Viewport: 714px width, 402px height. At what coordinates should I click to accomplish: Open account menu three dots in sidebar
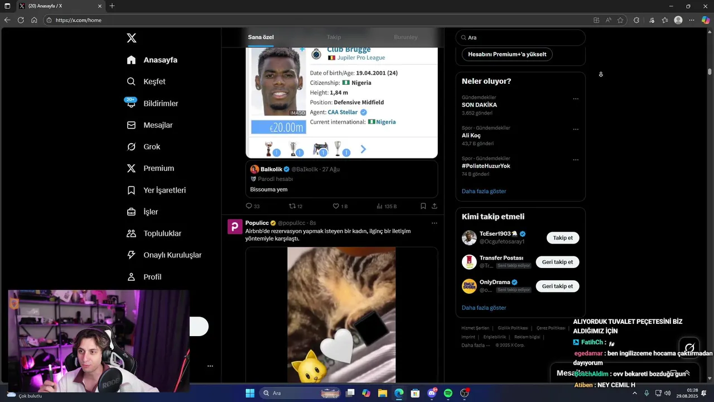tap(210, 366)
